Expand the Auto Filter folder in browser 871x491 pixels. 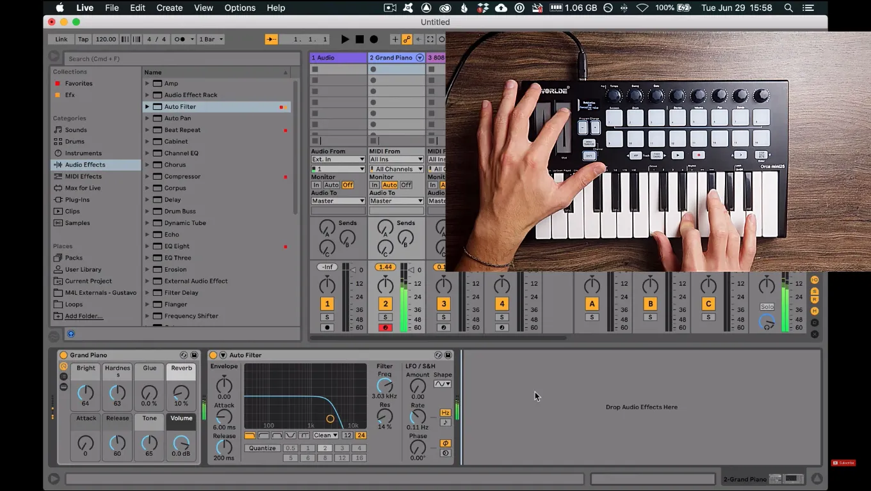tap(147, 107)
